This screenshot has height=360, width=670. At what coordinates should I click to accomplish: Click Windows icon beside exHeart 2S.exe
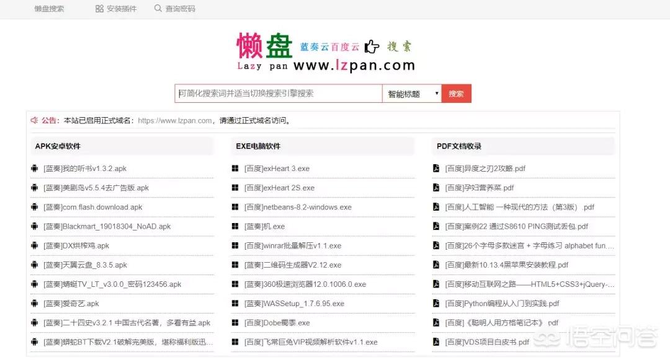point(235,187)
